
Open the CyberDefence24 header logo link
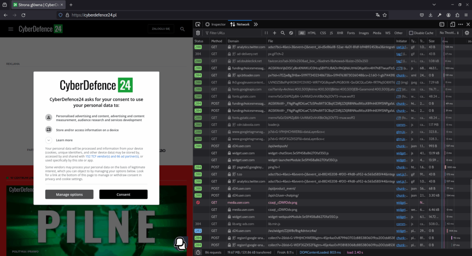(x=41, y=29)
